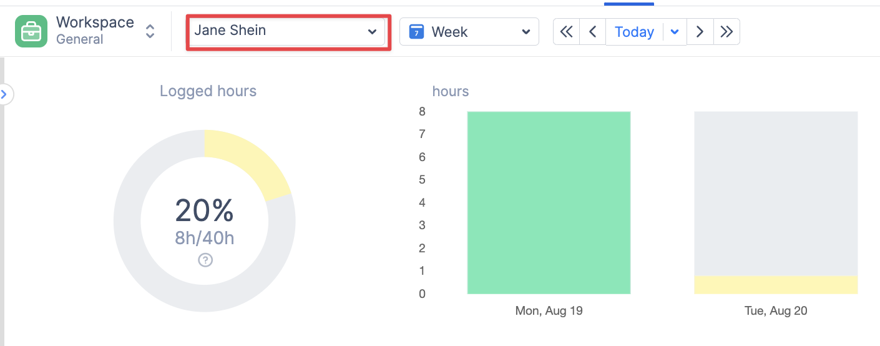
Task: Go to previous week with left arrow
Action: tap(593, 32)
